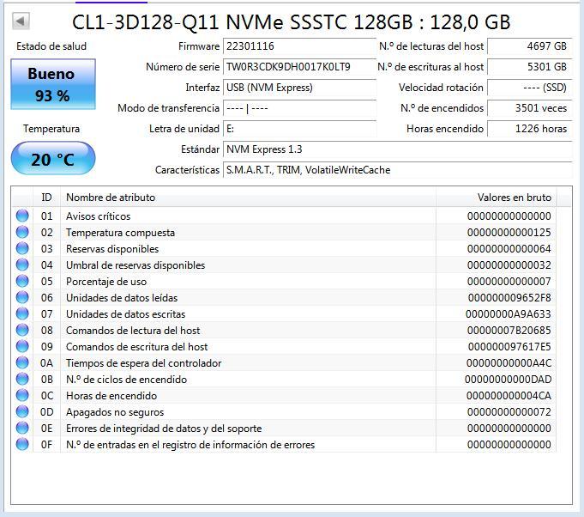This screenshot has width=584, height=517.
Task: Select the Reservas disponibles attribute name
Action: pos(112,249)
